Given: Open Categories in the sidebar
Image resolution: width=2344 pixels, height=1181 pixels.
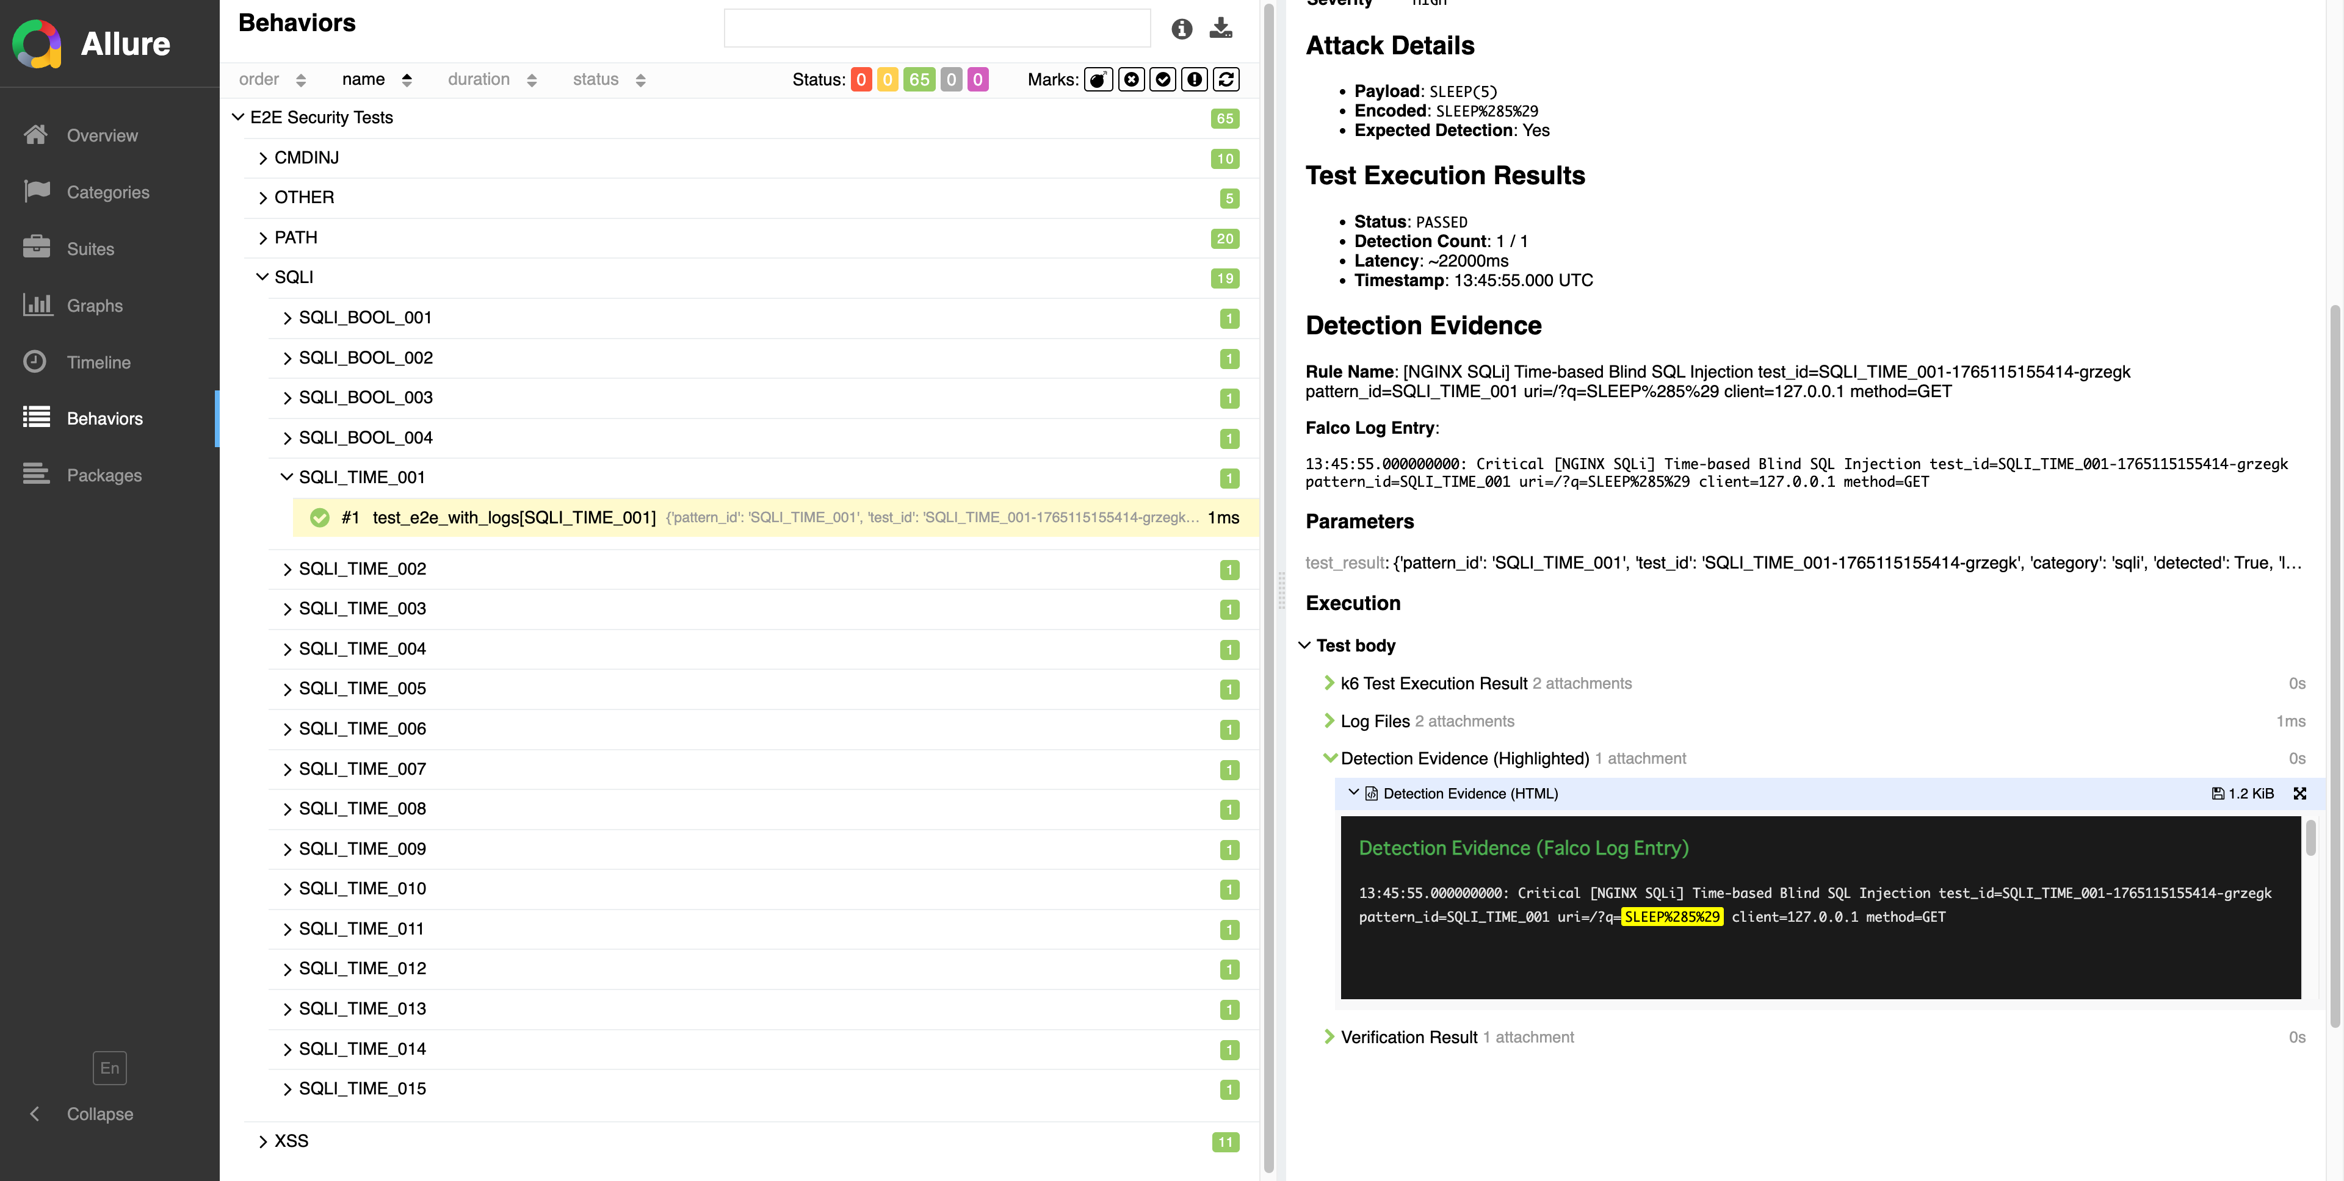Looking at the screenshot, I should (107, 192).
